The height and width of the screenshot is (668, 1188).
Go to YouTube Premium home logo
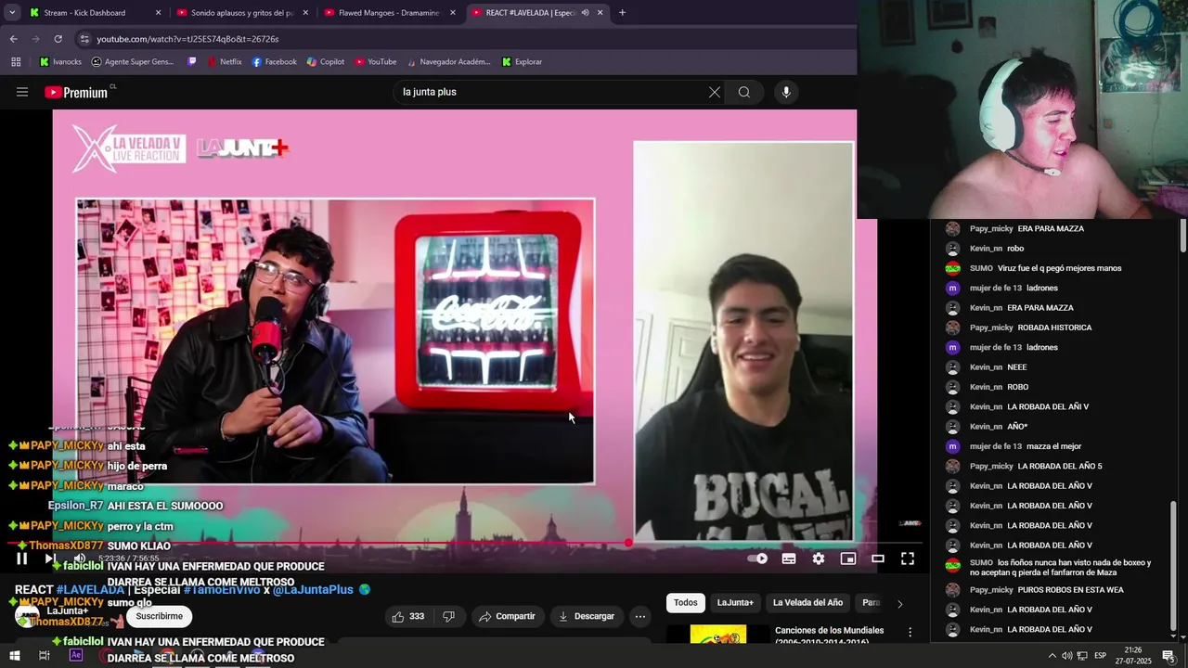click(76, 92)
